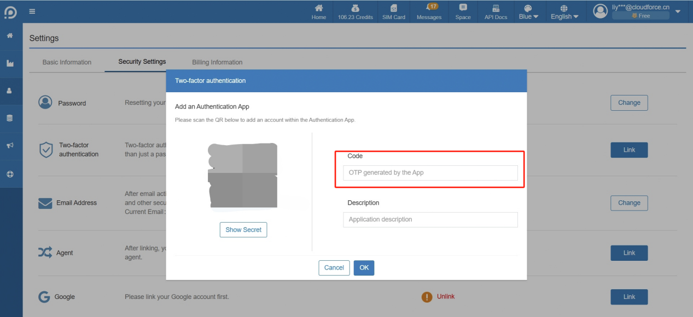Click the "Description" field label
Image resolution: width=693 pixels, height=317 pixels.
[x=363, y=203]
